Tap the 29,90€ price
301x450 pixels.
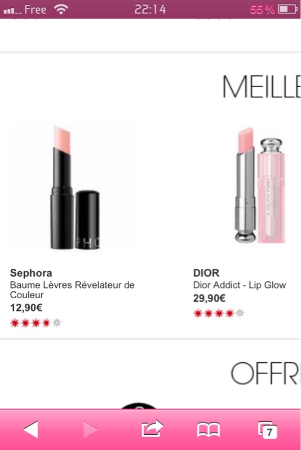tap(209, 298)
